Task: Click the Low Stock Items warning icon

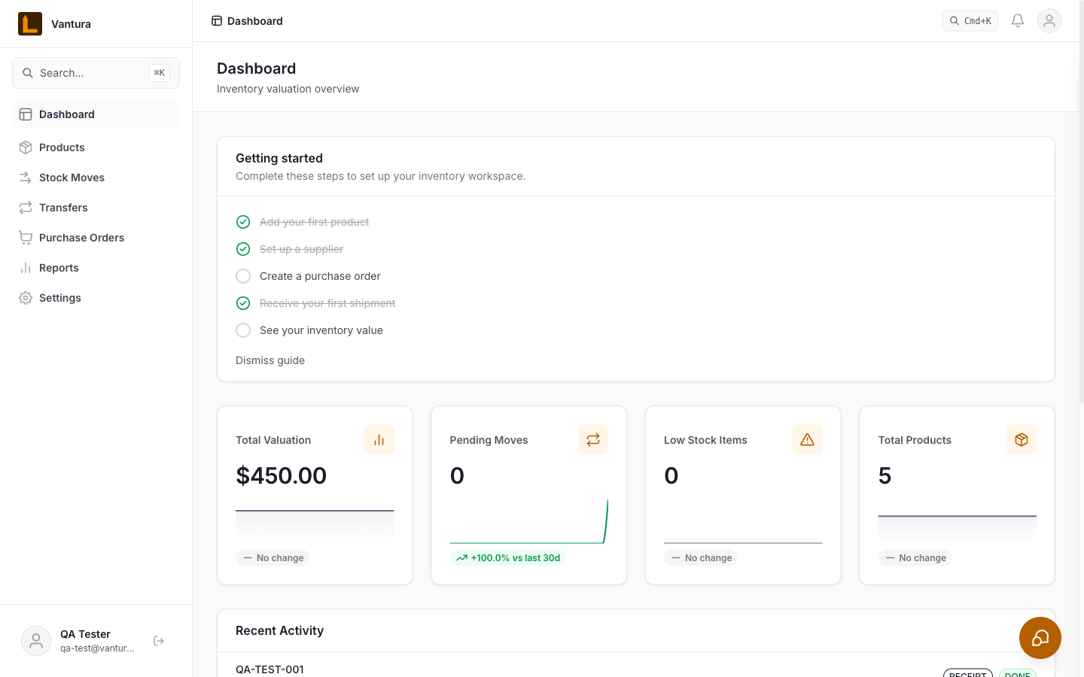Action: coord(807,439)
